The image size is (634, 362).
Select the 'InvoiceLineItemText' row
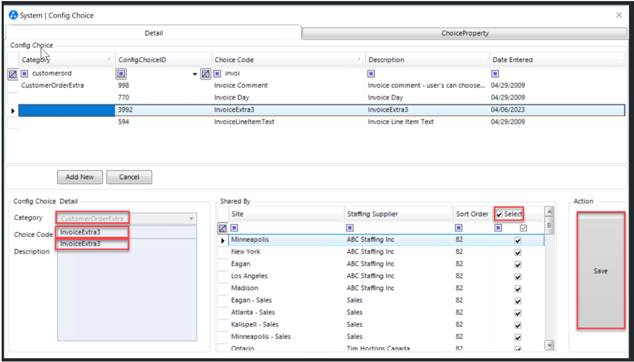pos(322,122)
